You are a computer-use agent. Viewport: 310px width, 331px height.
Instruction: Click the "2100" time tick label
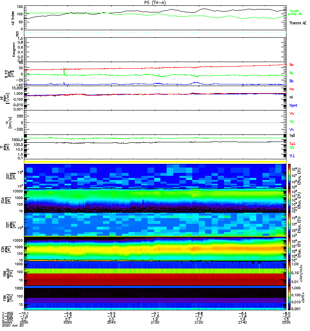pyautogui.click(x=155, y=322)
